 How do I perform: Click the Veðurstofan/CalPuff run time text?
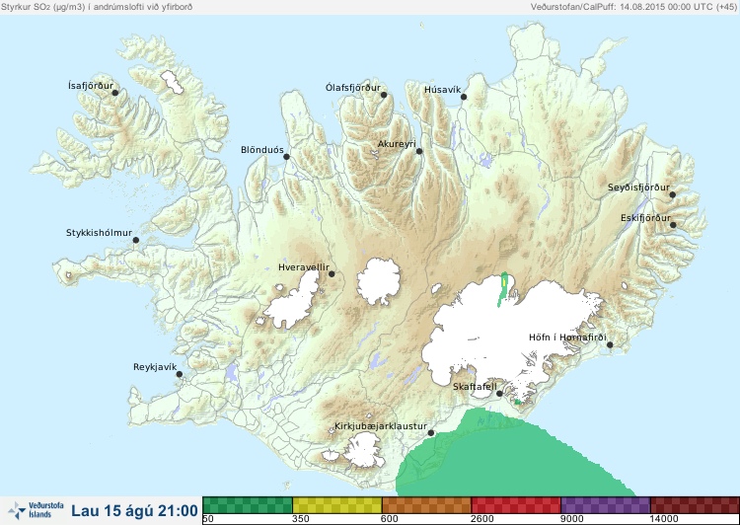[x=632, y=7]
